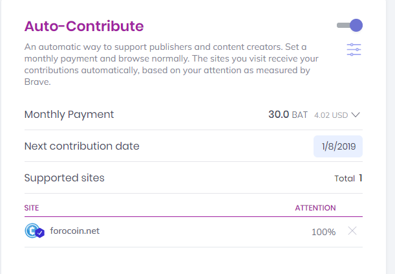This screenshot has width=395, height=274.
Task: Click the 4.02 USD value
Action: [331, 115]
